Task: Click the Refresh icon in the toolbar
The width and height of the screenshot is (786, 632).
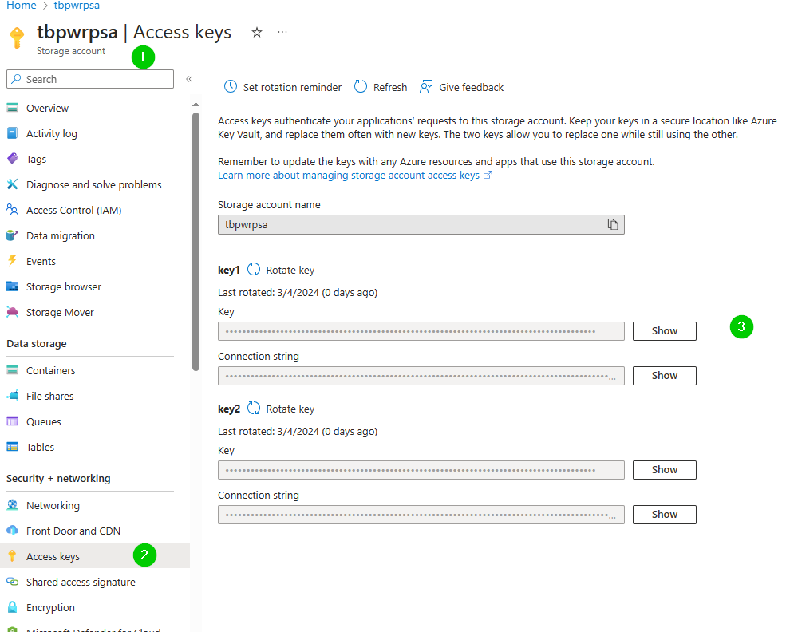Action: (x=361, y=87)
